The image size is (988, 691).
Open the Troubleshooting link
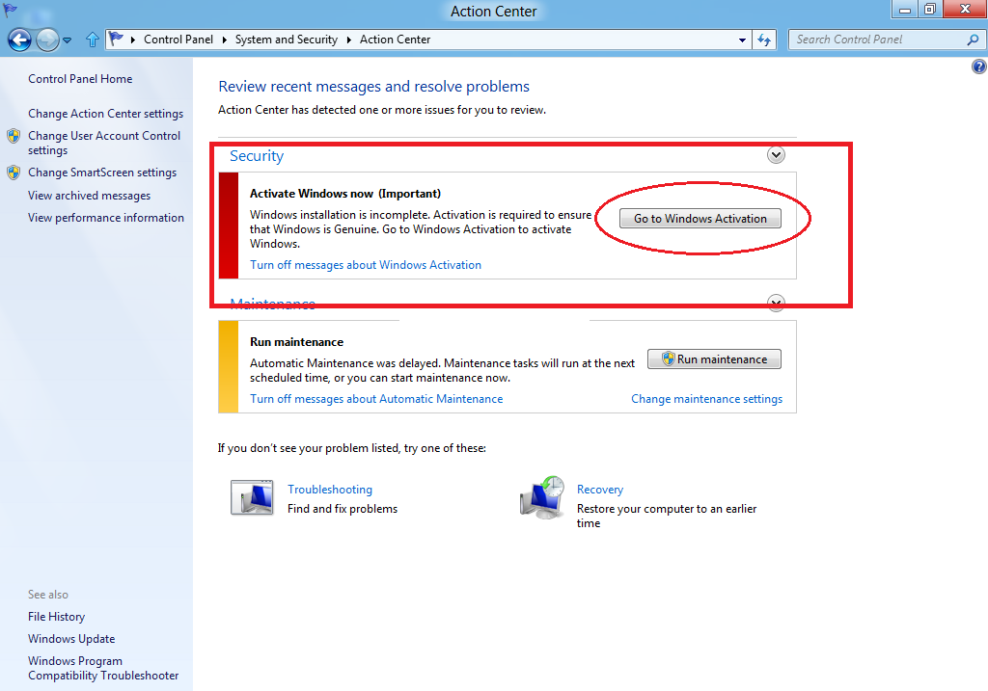point(330,489)
